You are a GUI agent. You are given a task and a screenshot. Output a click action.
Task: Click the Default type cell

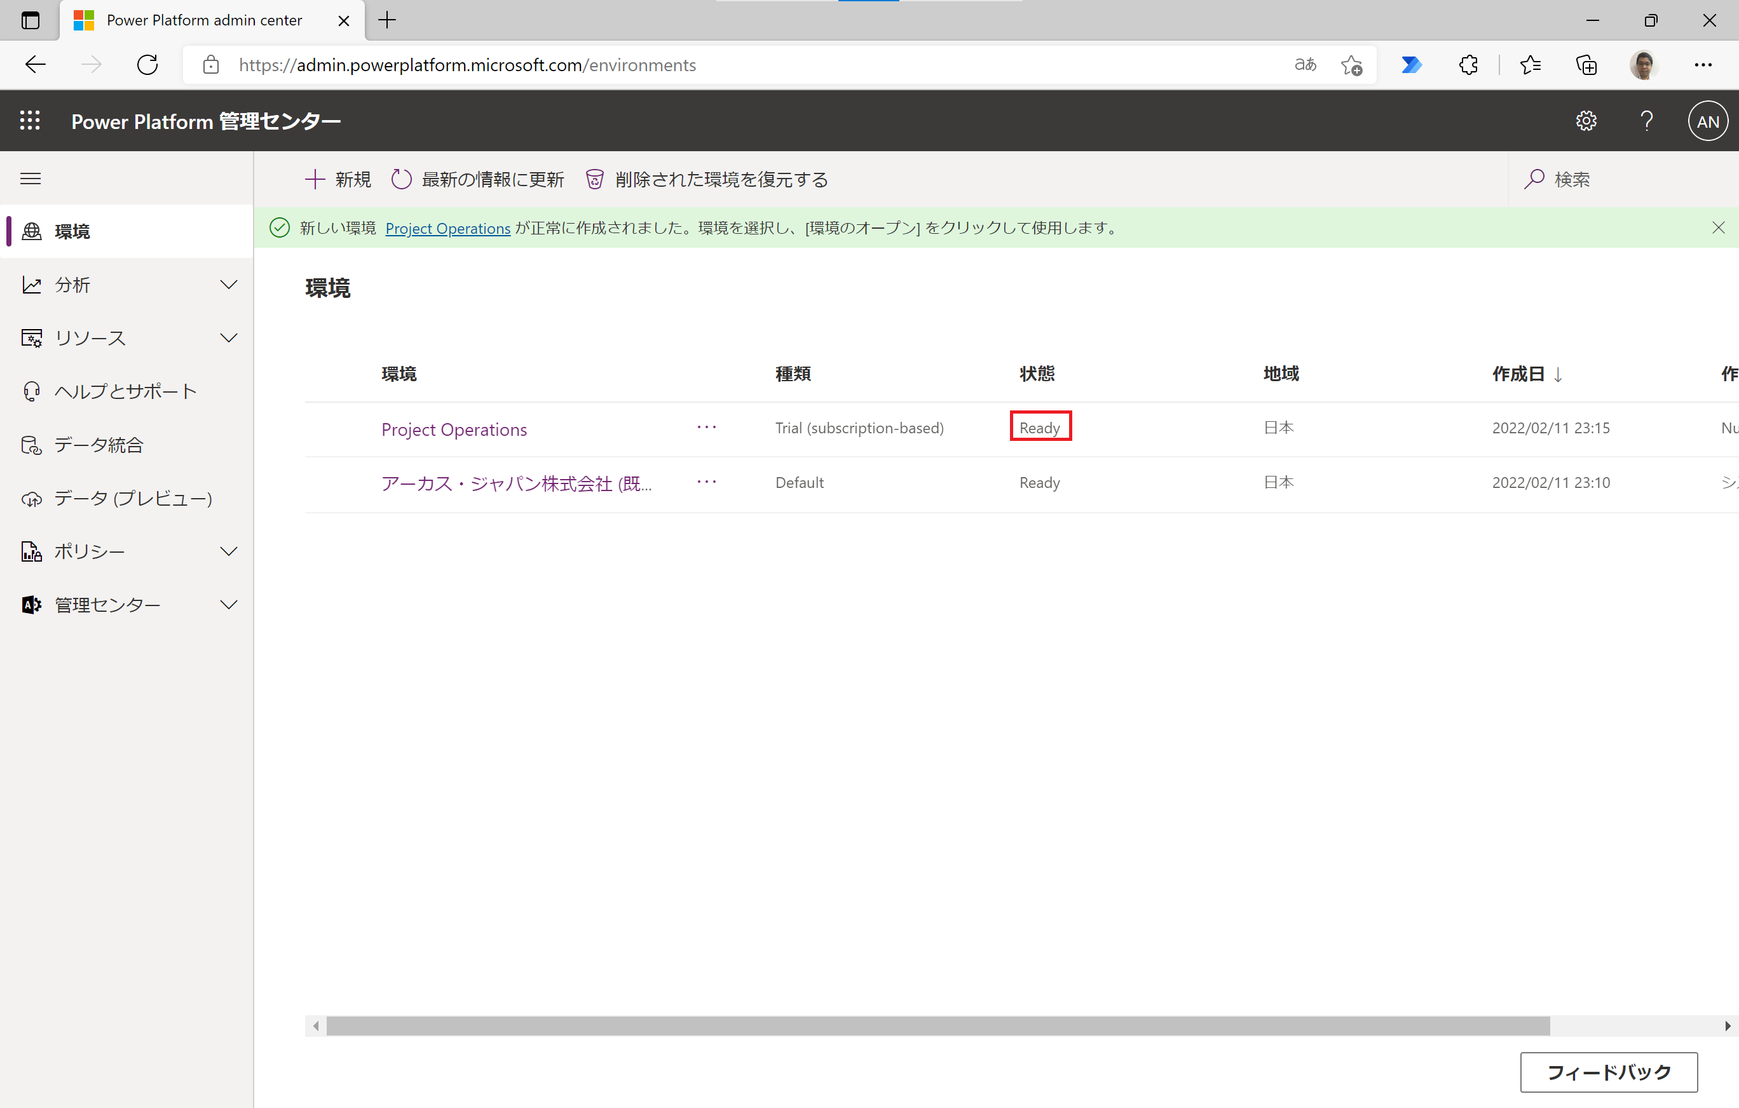(x=800, y=482)
